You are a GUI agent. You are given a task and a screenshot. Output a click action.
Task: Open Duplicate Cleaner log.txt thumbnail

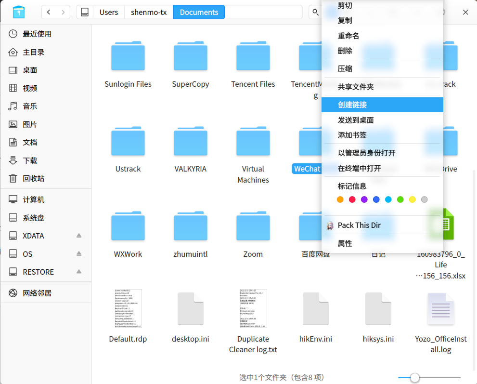pyautogui.click(x=253, y=308)
